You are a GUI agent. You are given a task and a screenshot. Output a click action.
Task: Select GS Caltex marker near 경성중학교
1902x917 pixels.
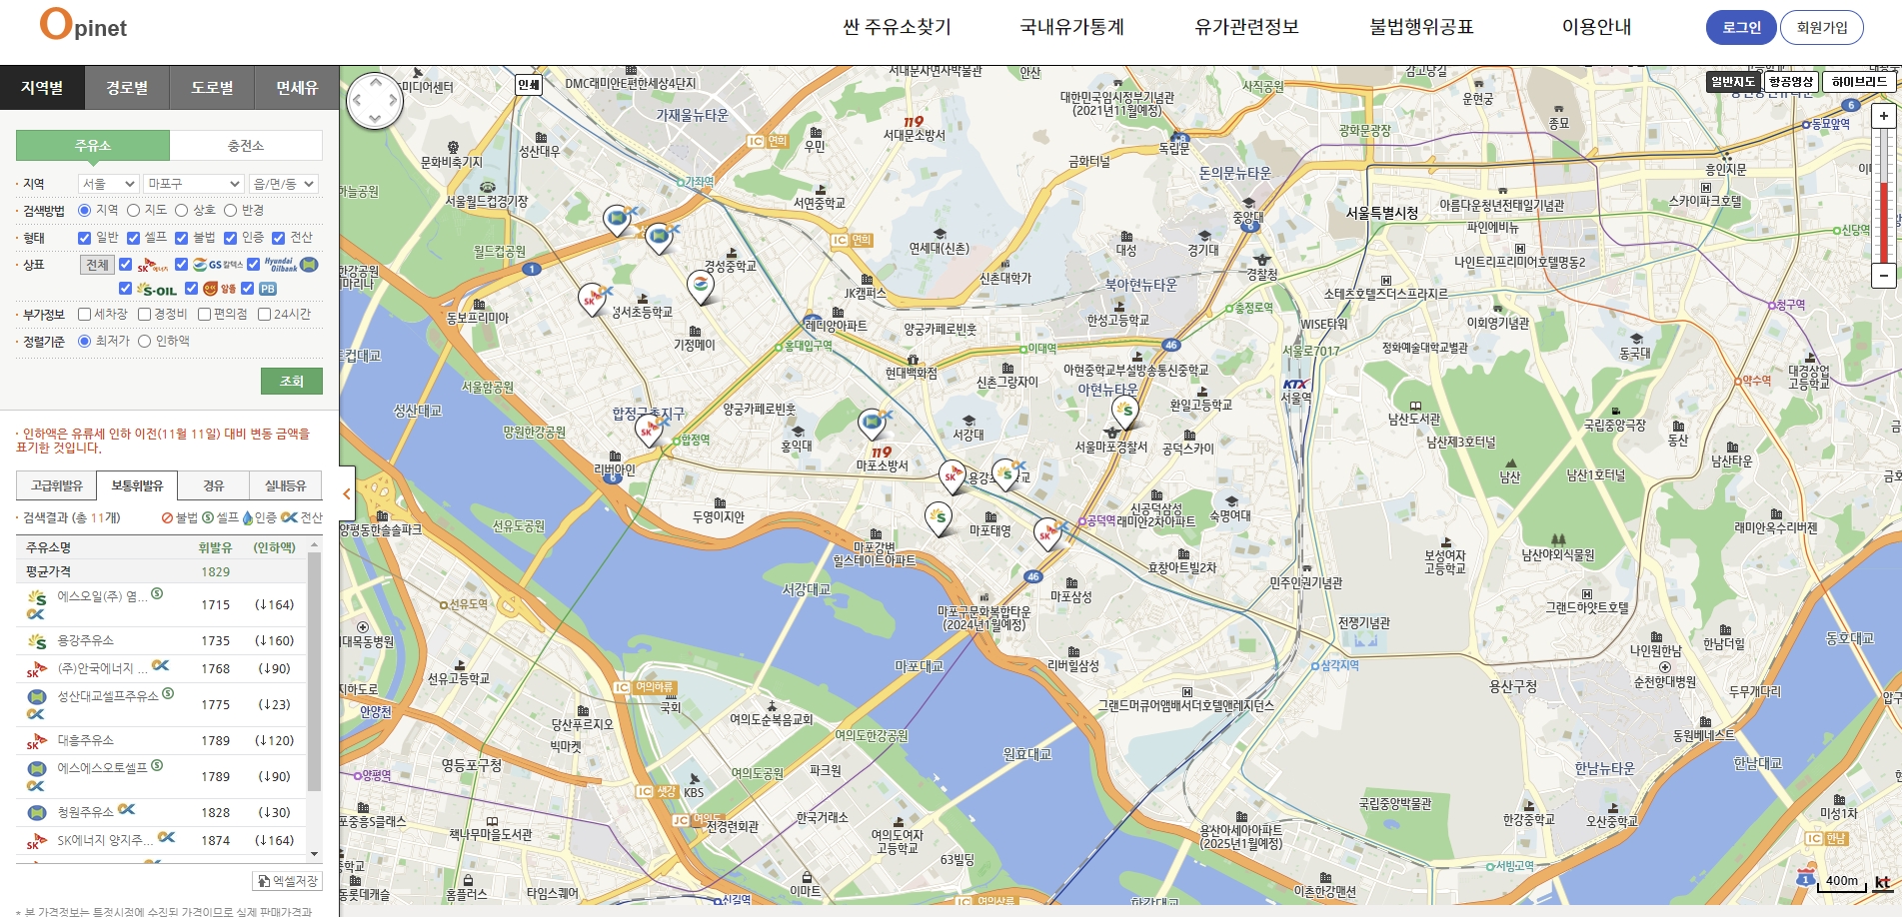tap(701, 286)
